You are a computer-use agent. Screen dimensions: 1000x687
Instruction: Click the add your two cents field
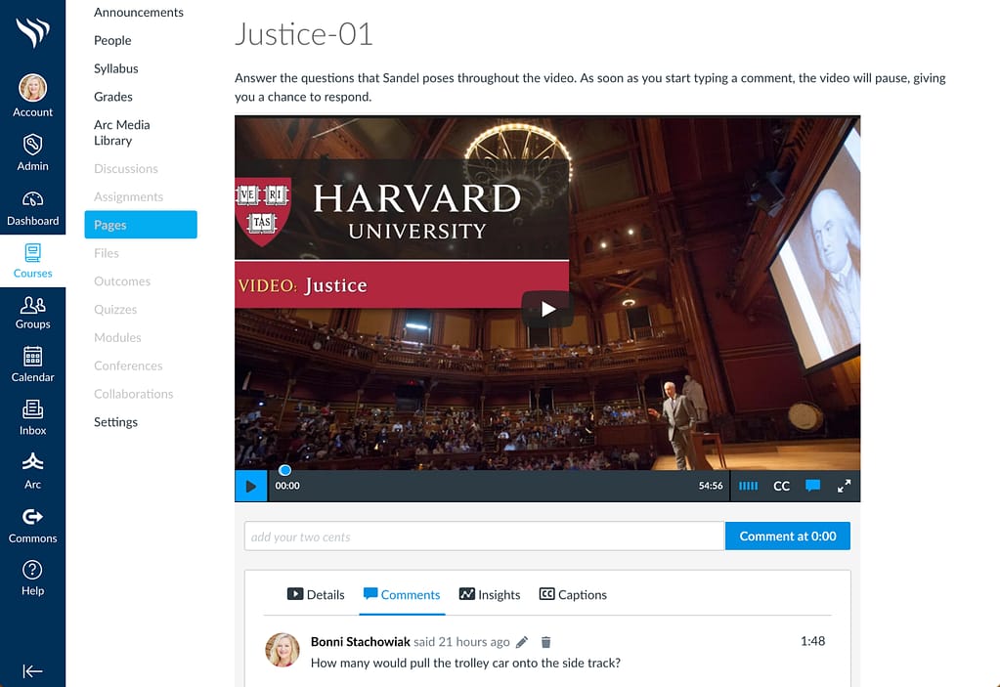[x=484, y=536]
